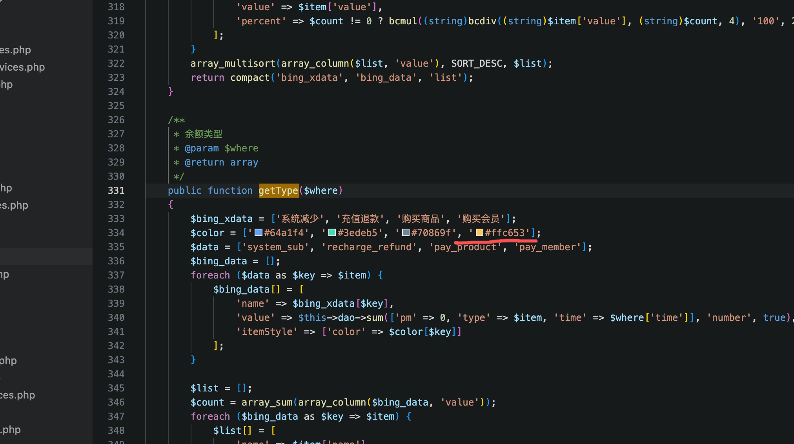Screen dimensions: 794x444
Task: Click the array_sum function call
Action: click(x=267, y=402)
